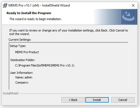This screenshot has width=140, height=108.
Task: Click the Setup Type label
Action: 18,46
